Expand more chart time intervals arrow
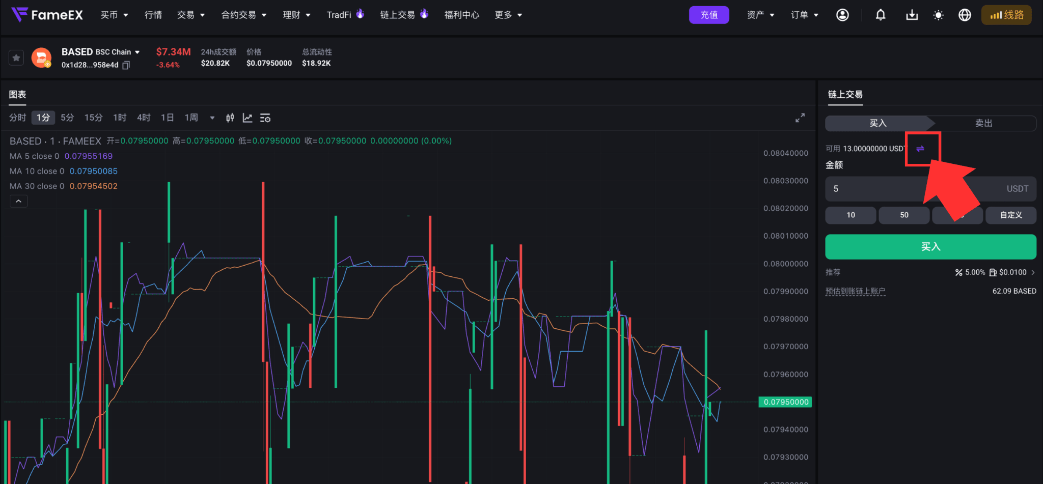Viewport: 1043px width, 484px height. 212,118
